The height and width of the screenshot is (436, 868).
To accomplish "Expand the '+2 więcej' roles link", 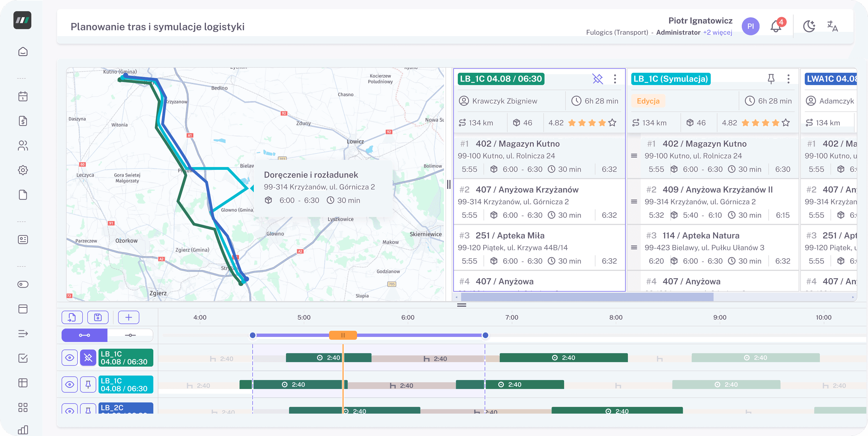I will pos(717,33).
